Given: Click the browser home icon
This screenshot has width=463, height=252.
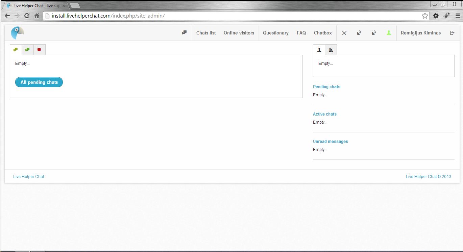Looking at the screenshot, I should click(x=37, y=16).
